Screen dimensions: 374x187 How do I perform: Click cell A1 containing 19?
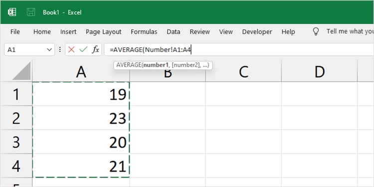pos(81,94)
